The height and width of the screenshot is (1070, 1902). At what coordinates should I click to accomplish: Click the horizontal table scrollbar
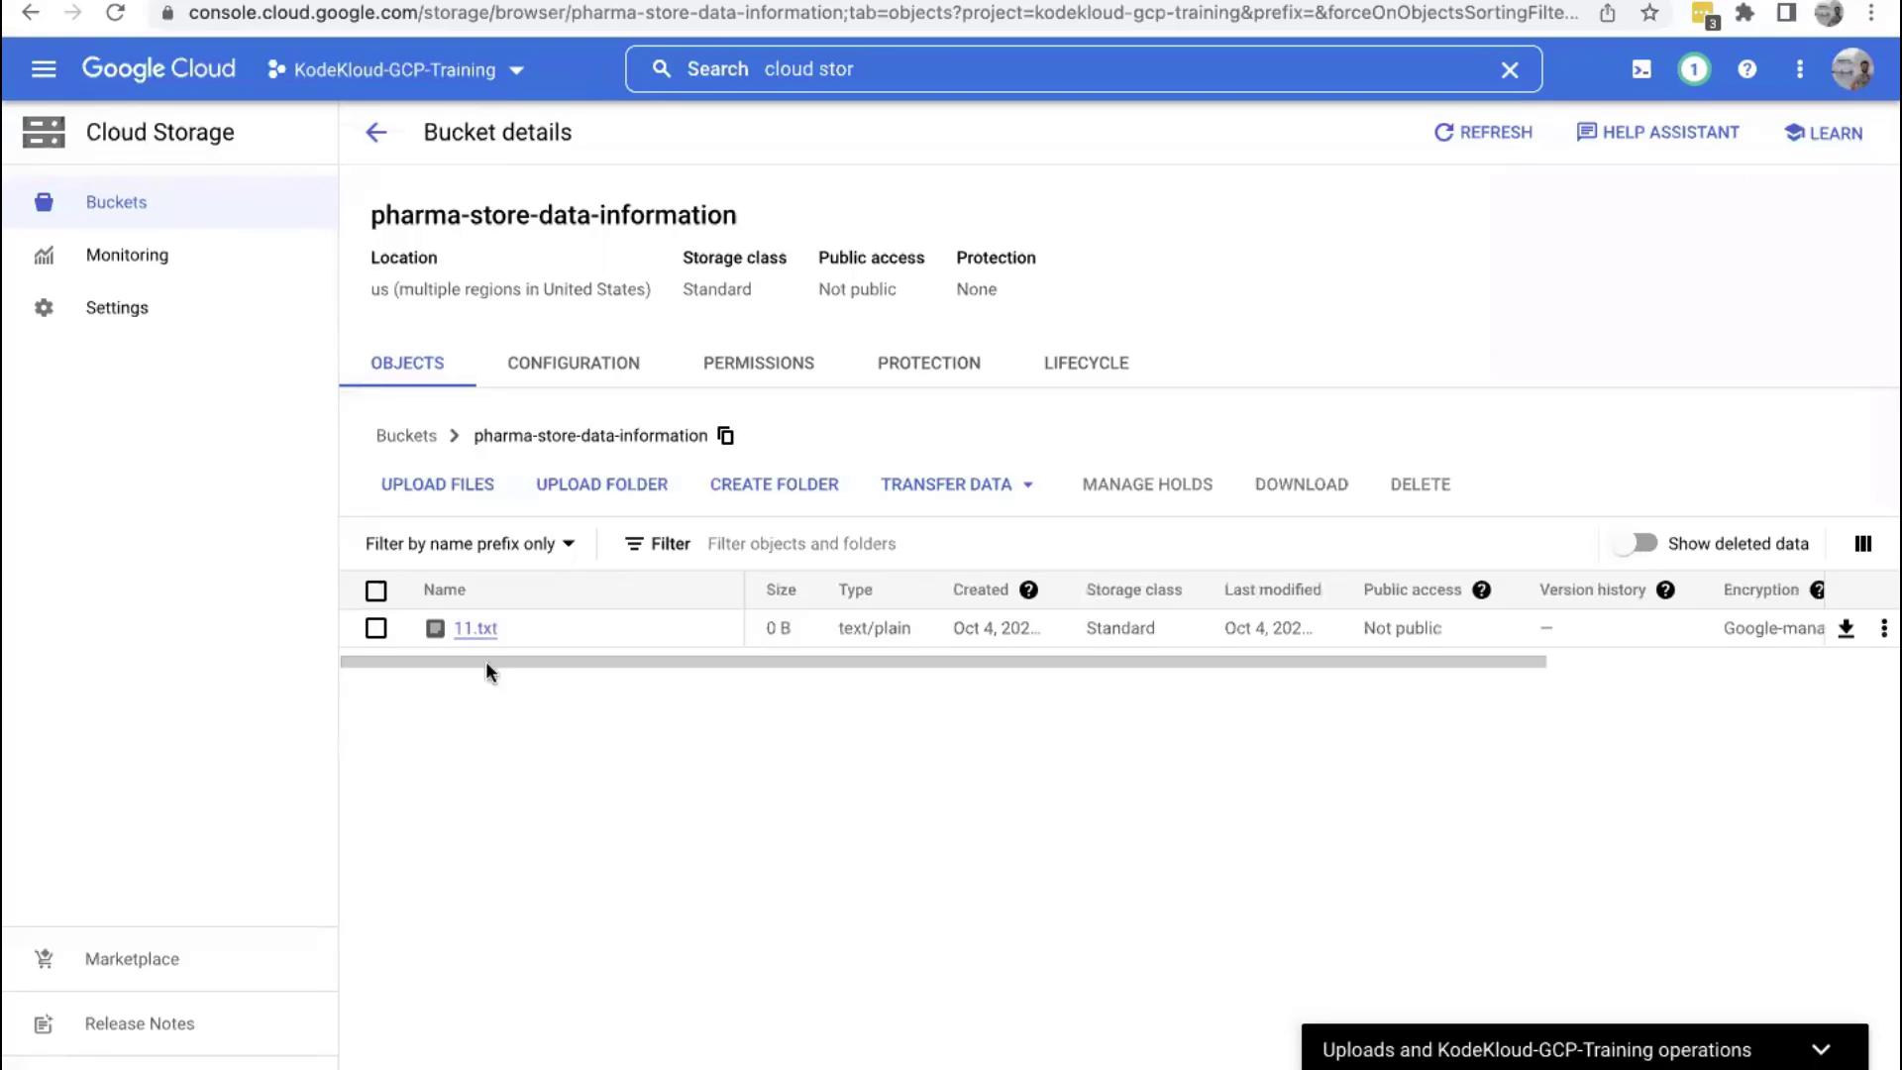pyautogui.click(x=942, y=662)
